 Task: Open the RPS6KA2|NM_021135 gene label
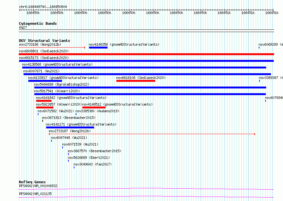(35, 194)
